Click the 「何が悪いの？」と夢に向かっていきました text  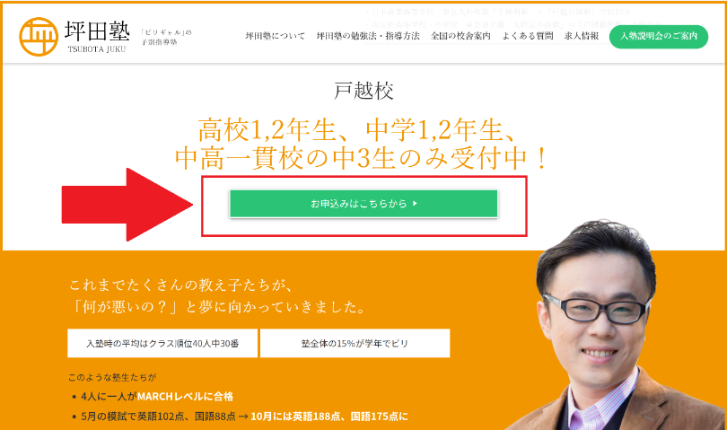[x=220, y=307]
